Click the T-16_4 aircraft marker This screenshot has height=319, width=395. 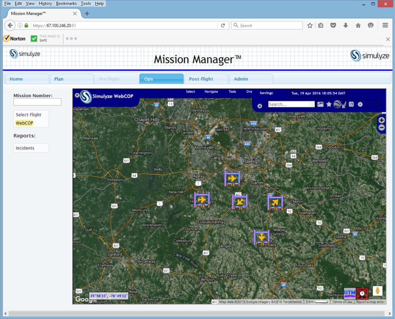point(275,203)
